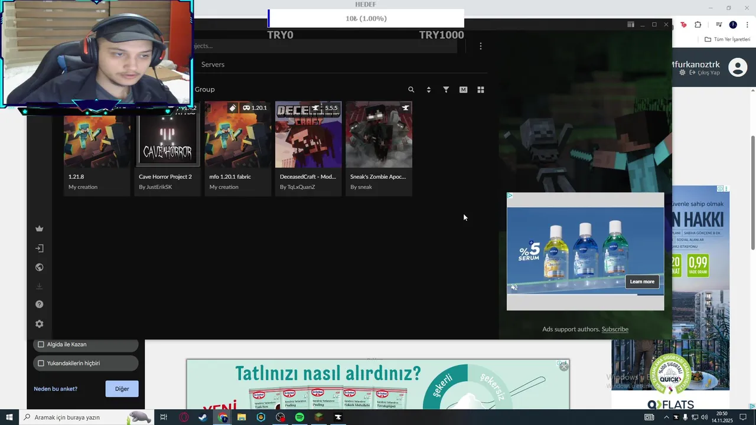Screen dimensions: 756x425
Task: Open the Chrome media control icon
Action: 719,25
